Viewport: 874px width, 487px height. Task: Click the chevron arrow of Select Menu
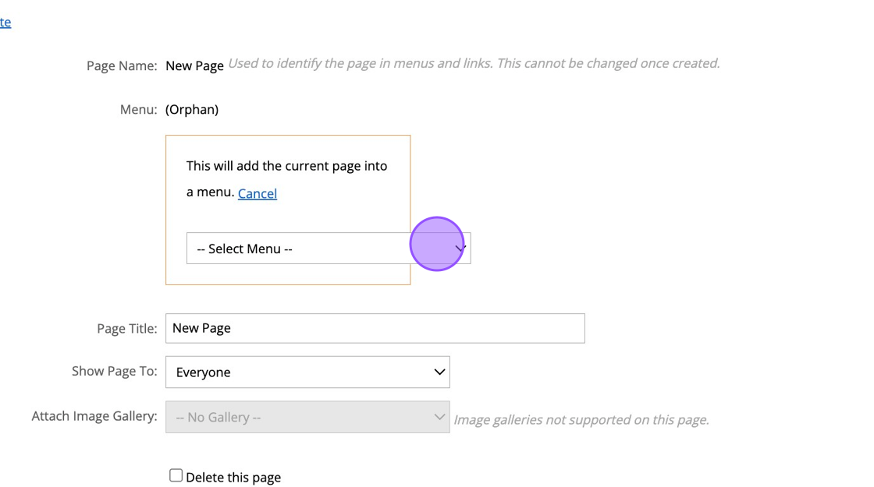tap(460, 249)
